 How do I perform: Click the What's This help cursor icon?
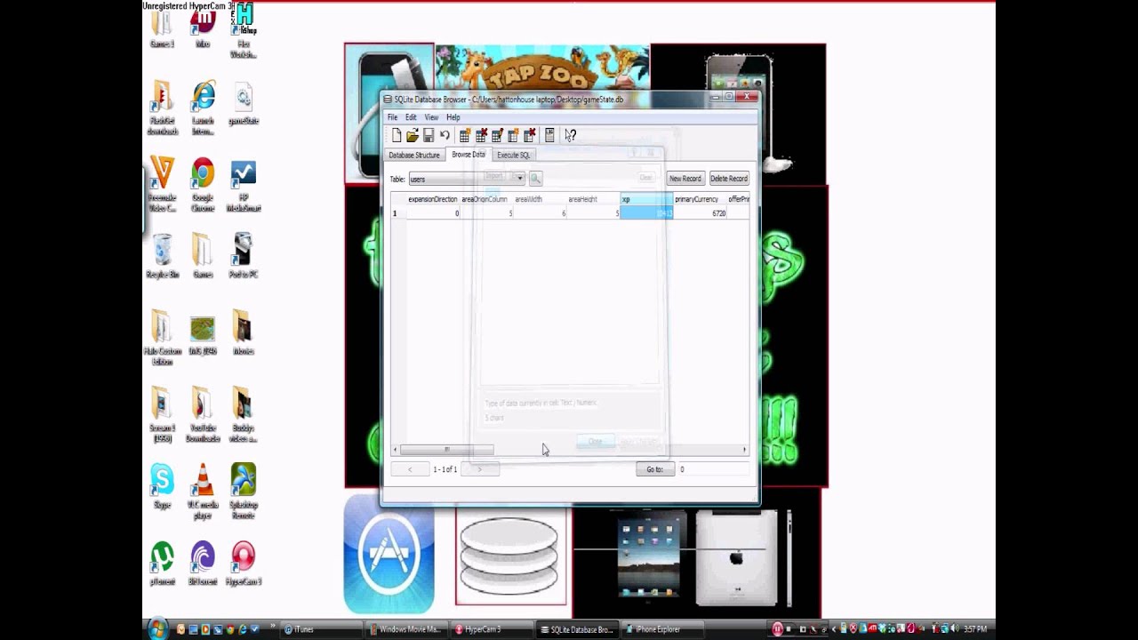[570, 135]
